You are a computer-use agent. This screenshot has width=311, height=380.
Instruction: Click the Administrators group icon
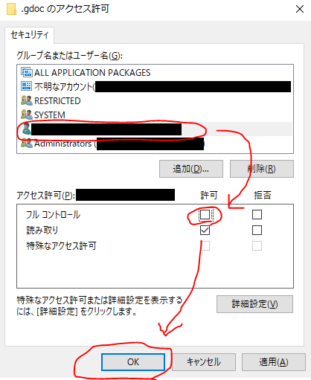[27, 144]
